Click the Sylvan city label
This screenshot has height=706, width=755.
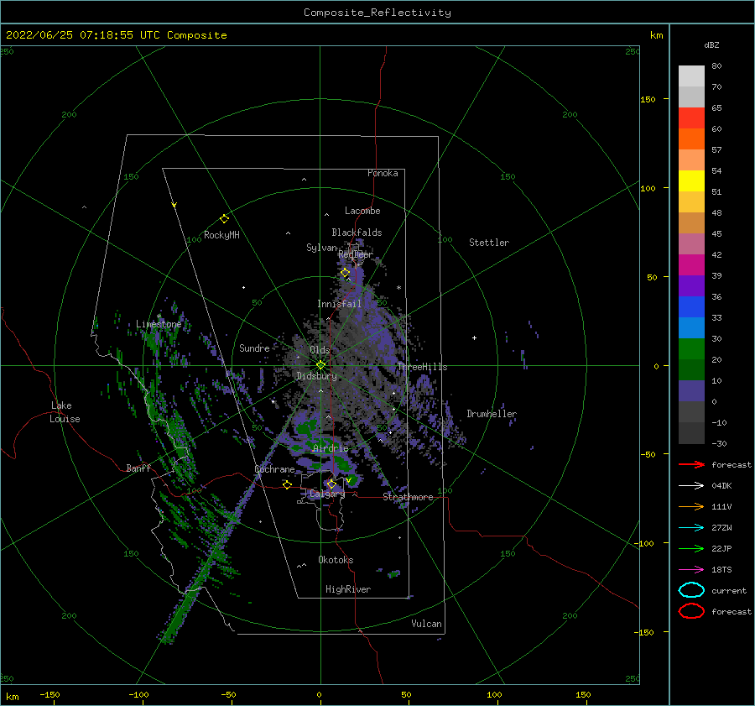pyautogui.click(x=321, y=248)
